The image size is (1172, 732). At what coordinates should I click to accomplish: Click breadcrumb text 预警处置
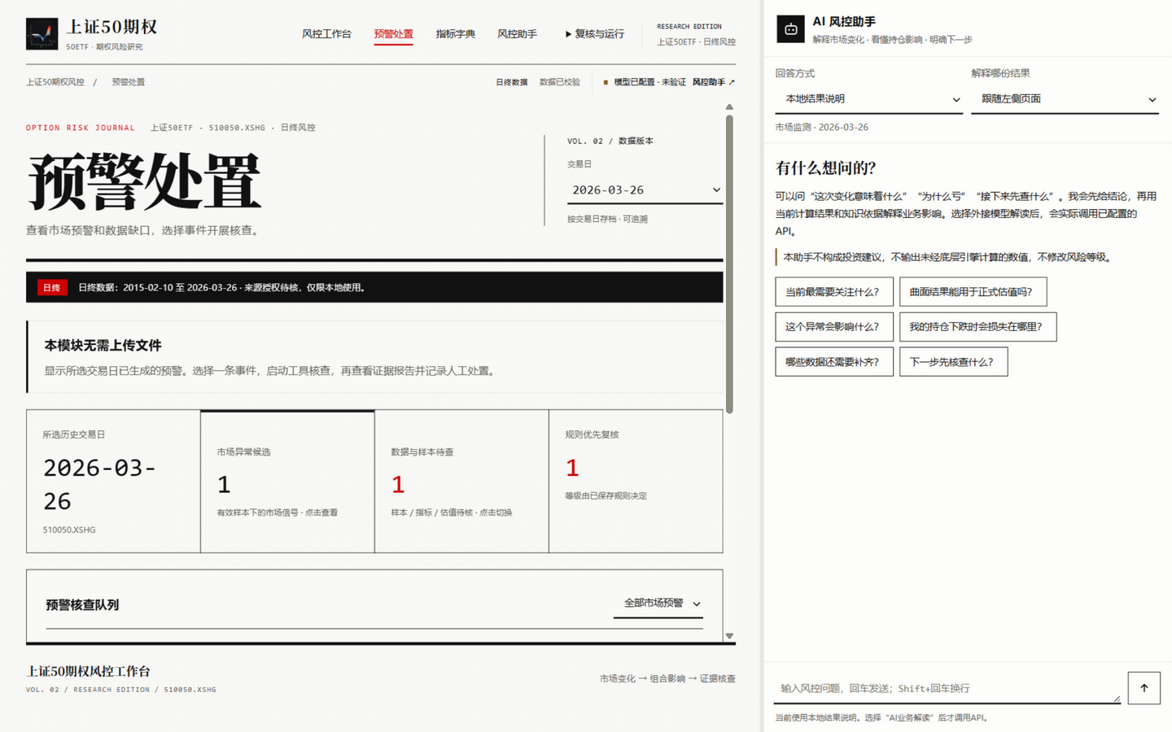click(x=129, y=82)
